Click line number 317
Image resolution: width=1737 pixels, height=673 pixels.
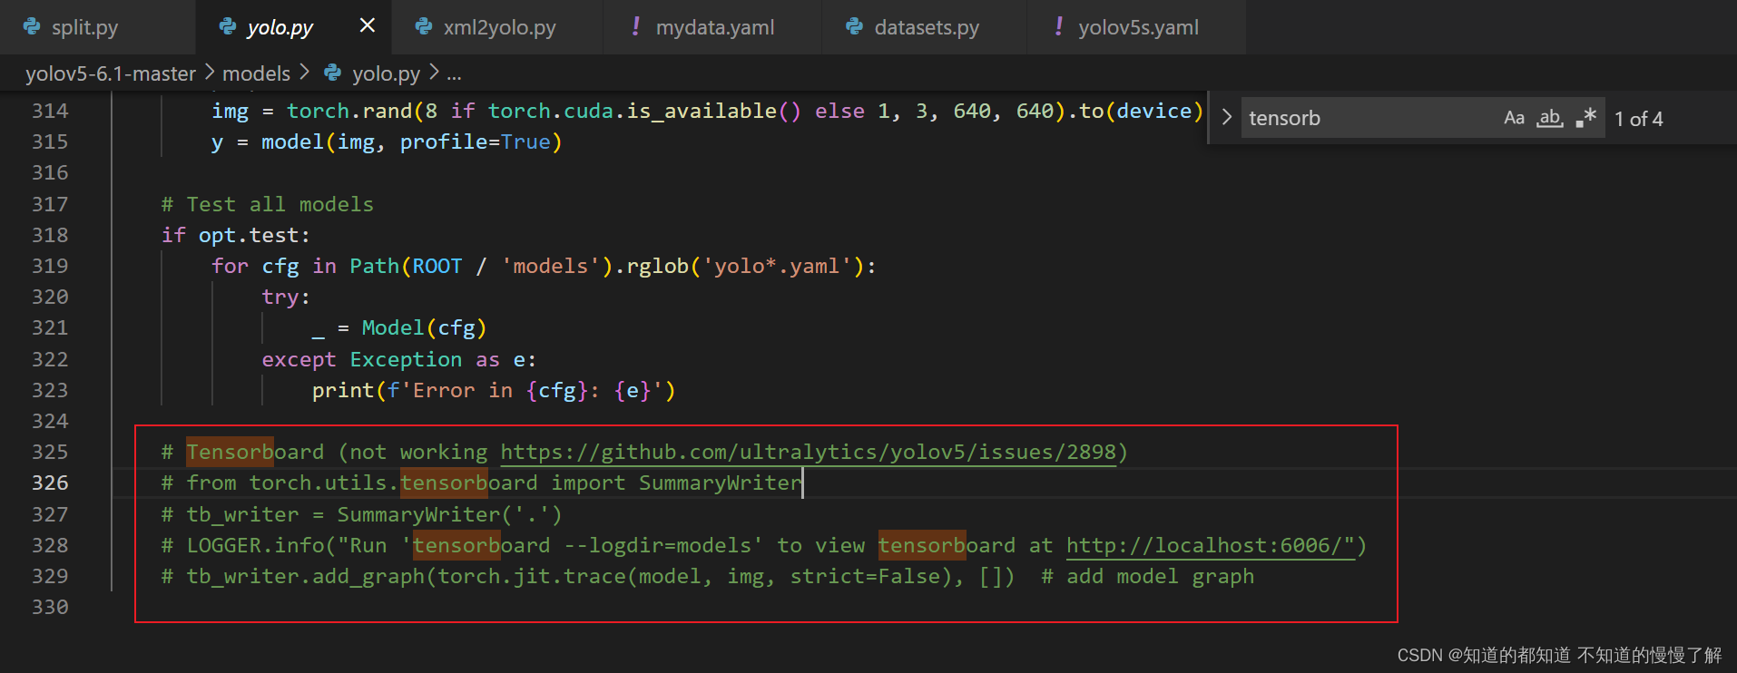coord(50,204)
